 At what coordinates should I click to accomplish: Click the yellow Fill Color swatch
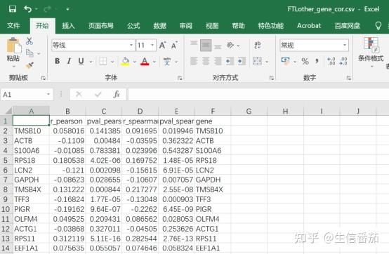click(x=125, y=61)
